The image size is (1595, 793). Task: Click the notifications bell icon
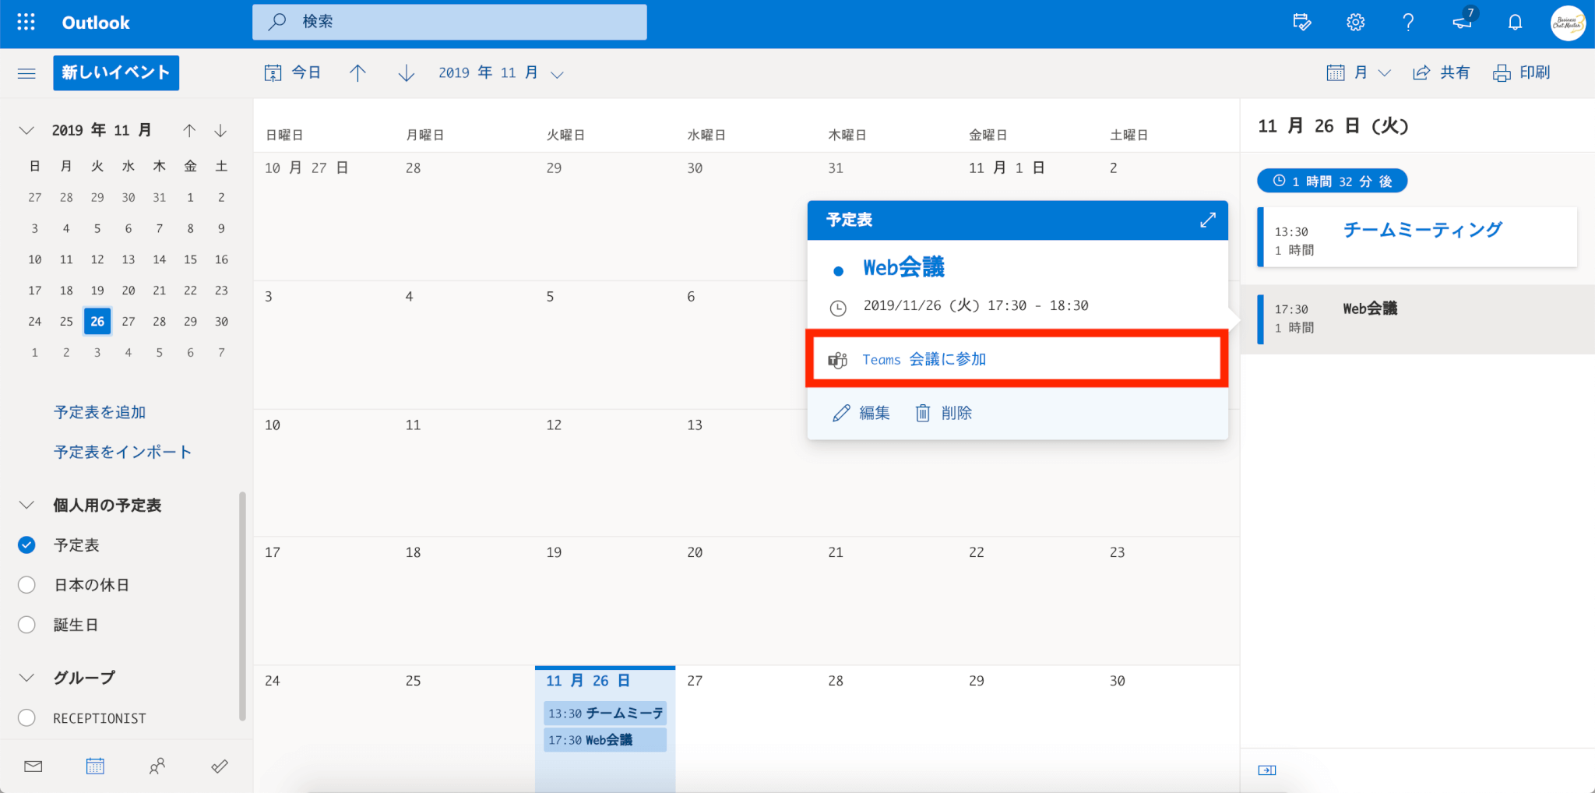coord(1514,23)
